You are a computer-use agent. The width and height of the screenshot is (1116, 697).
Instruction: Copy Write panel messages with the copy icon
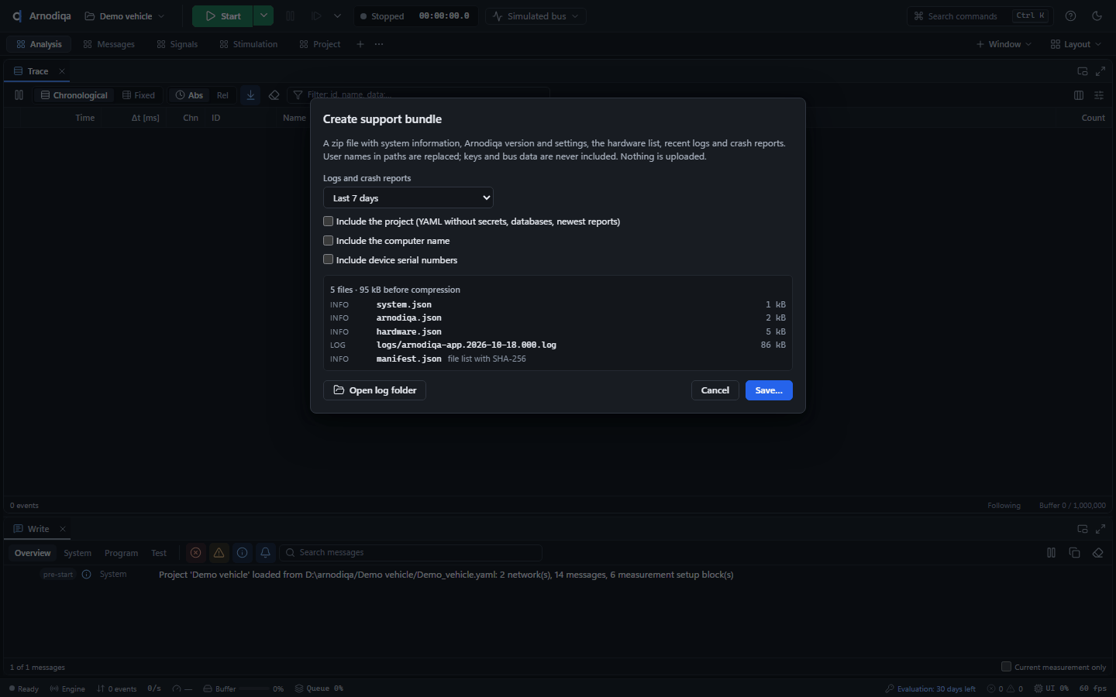point(1074,553)
